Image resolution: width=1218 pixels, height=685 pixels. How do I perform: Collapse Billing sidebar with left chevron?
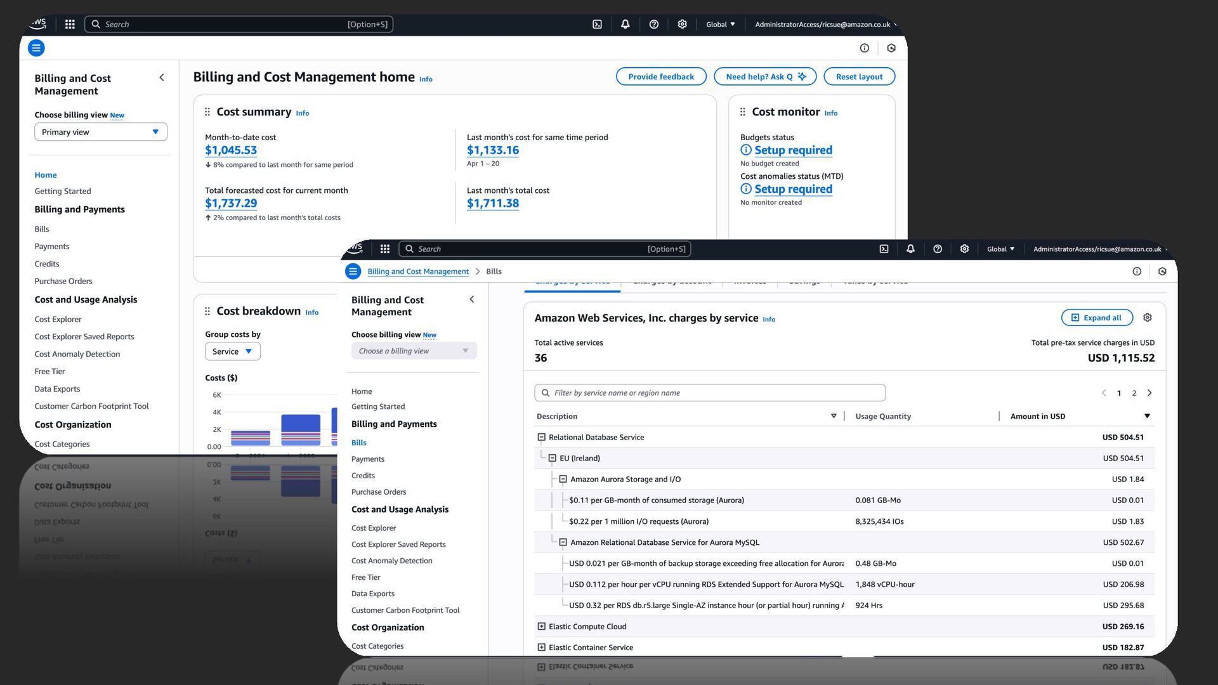point(162,77)
